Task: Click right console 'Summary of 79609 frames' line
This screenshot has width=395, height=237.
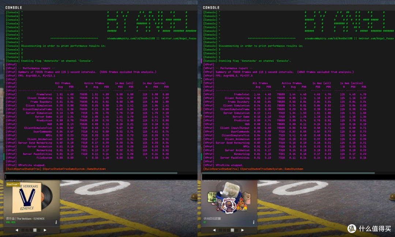Action: point(279,72)
